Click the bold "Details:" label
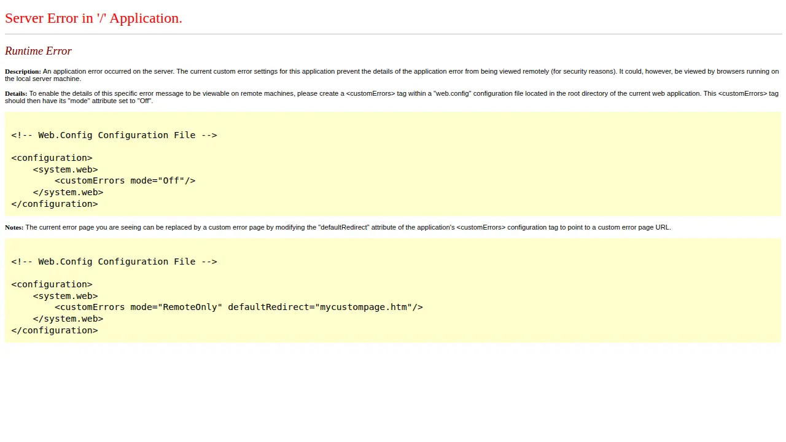This screenshot has width=786, height=442. pyautogui.click(x=16, y=94)
